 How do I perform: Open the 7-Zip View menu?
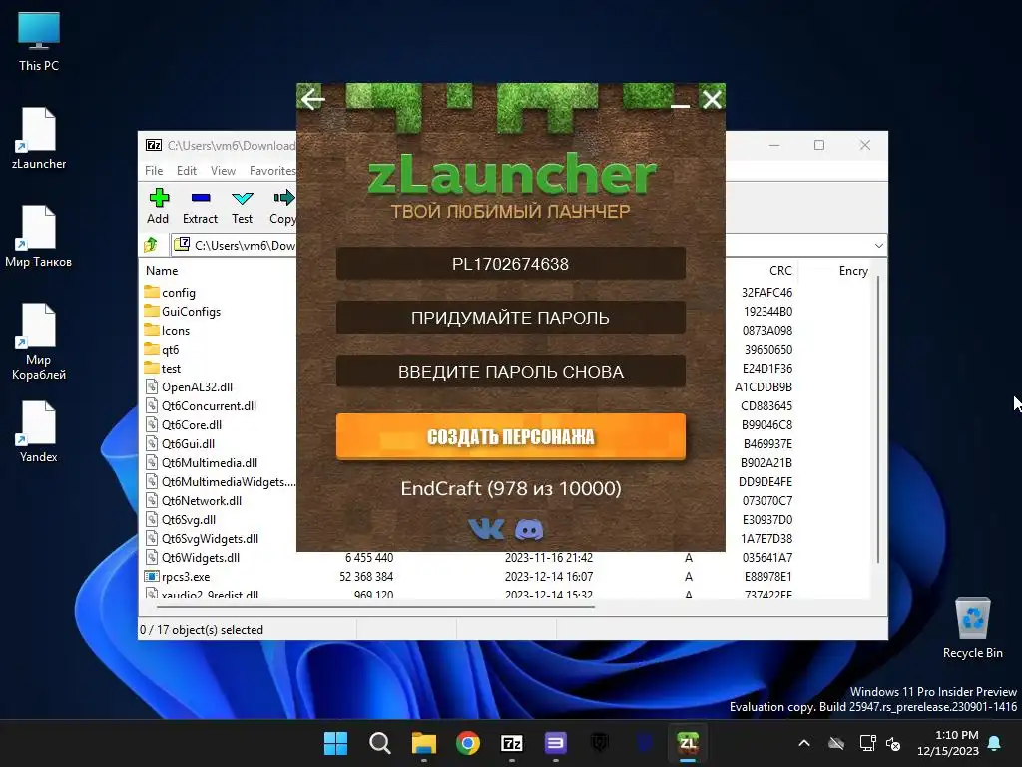(x=223, y=170)
